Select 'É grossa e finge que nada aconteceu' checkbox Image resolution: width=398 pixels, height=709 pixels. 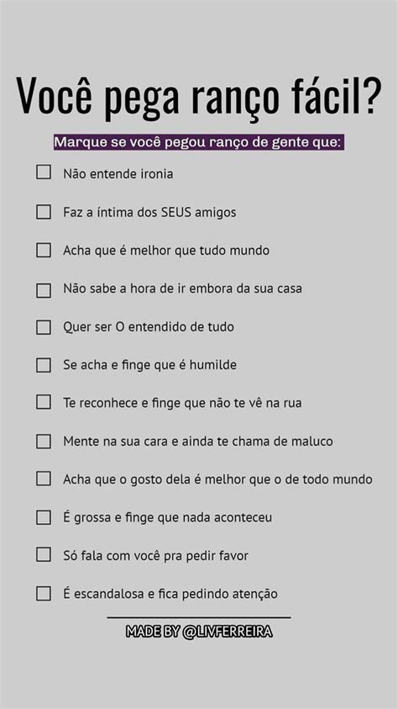click(x=44, y=517)
